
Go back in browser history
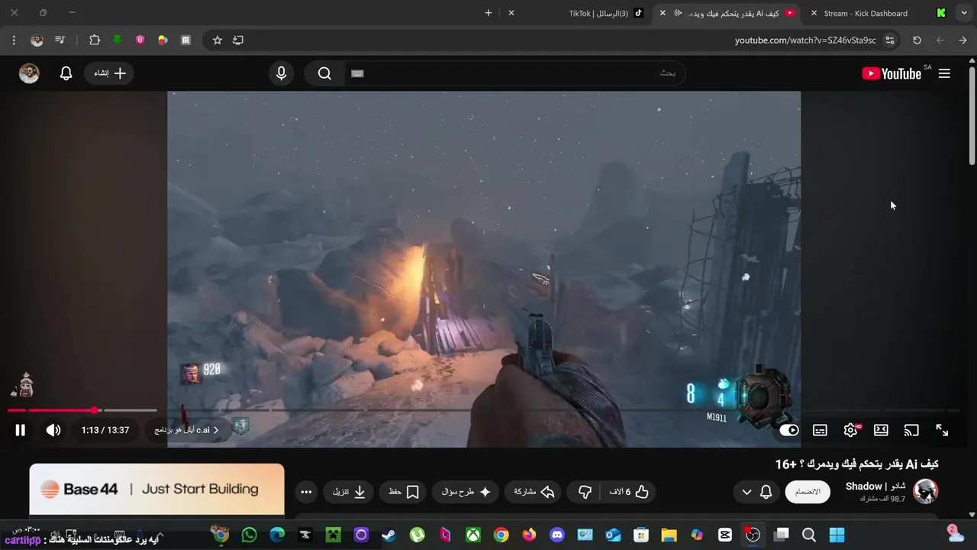click(x=962, y=40)
